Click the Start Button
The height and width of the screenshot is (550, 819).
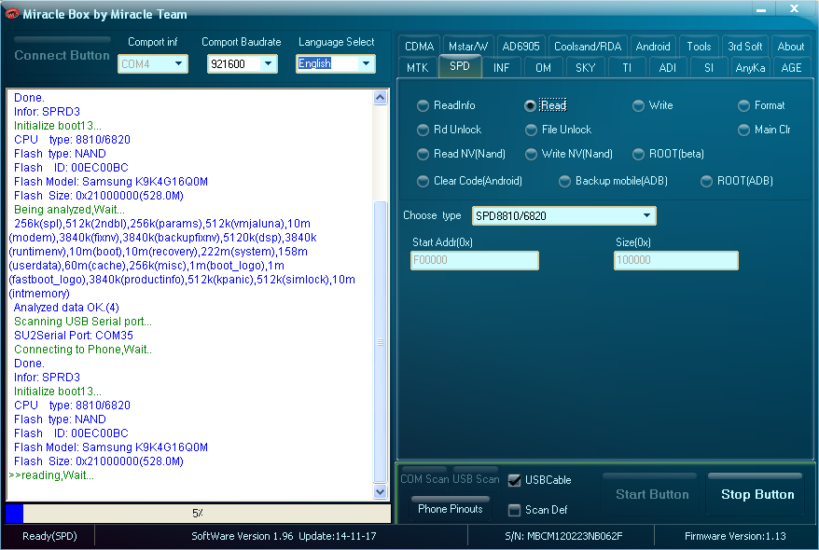tap(652, 494)
